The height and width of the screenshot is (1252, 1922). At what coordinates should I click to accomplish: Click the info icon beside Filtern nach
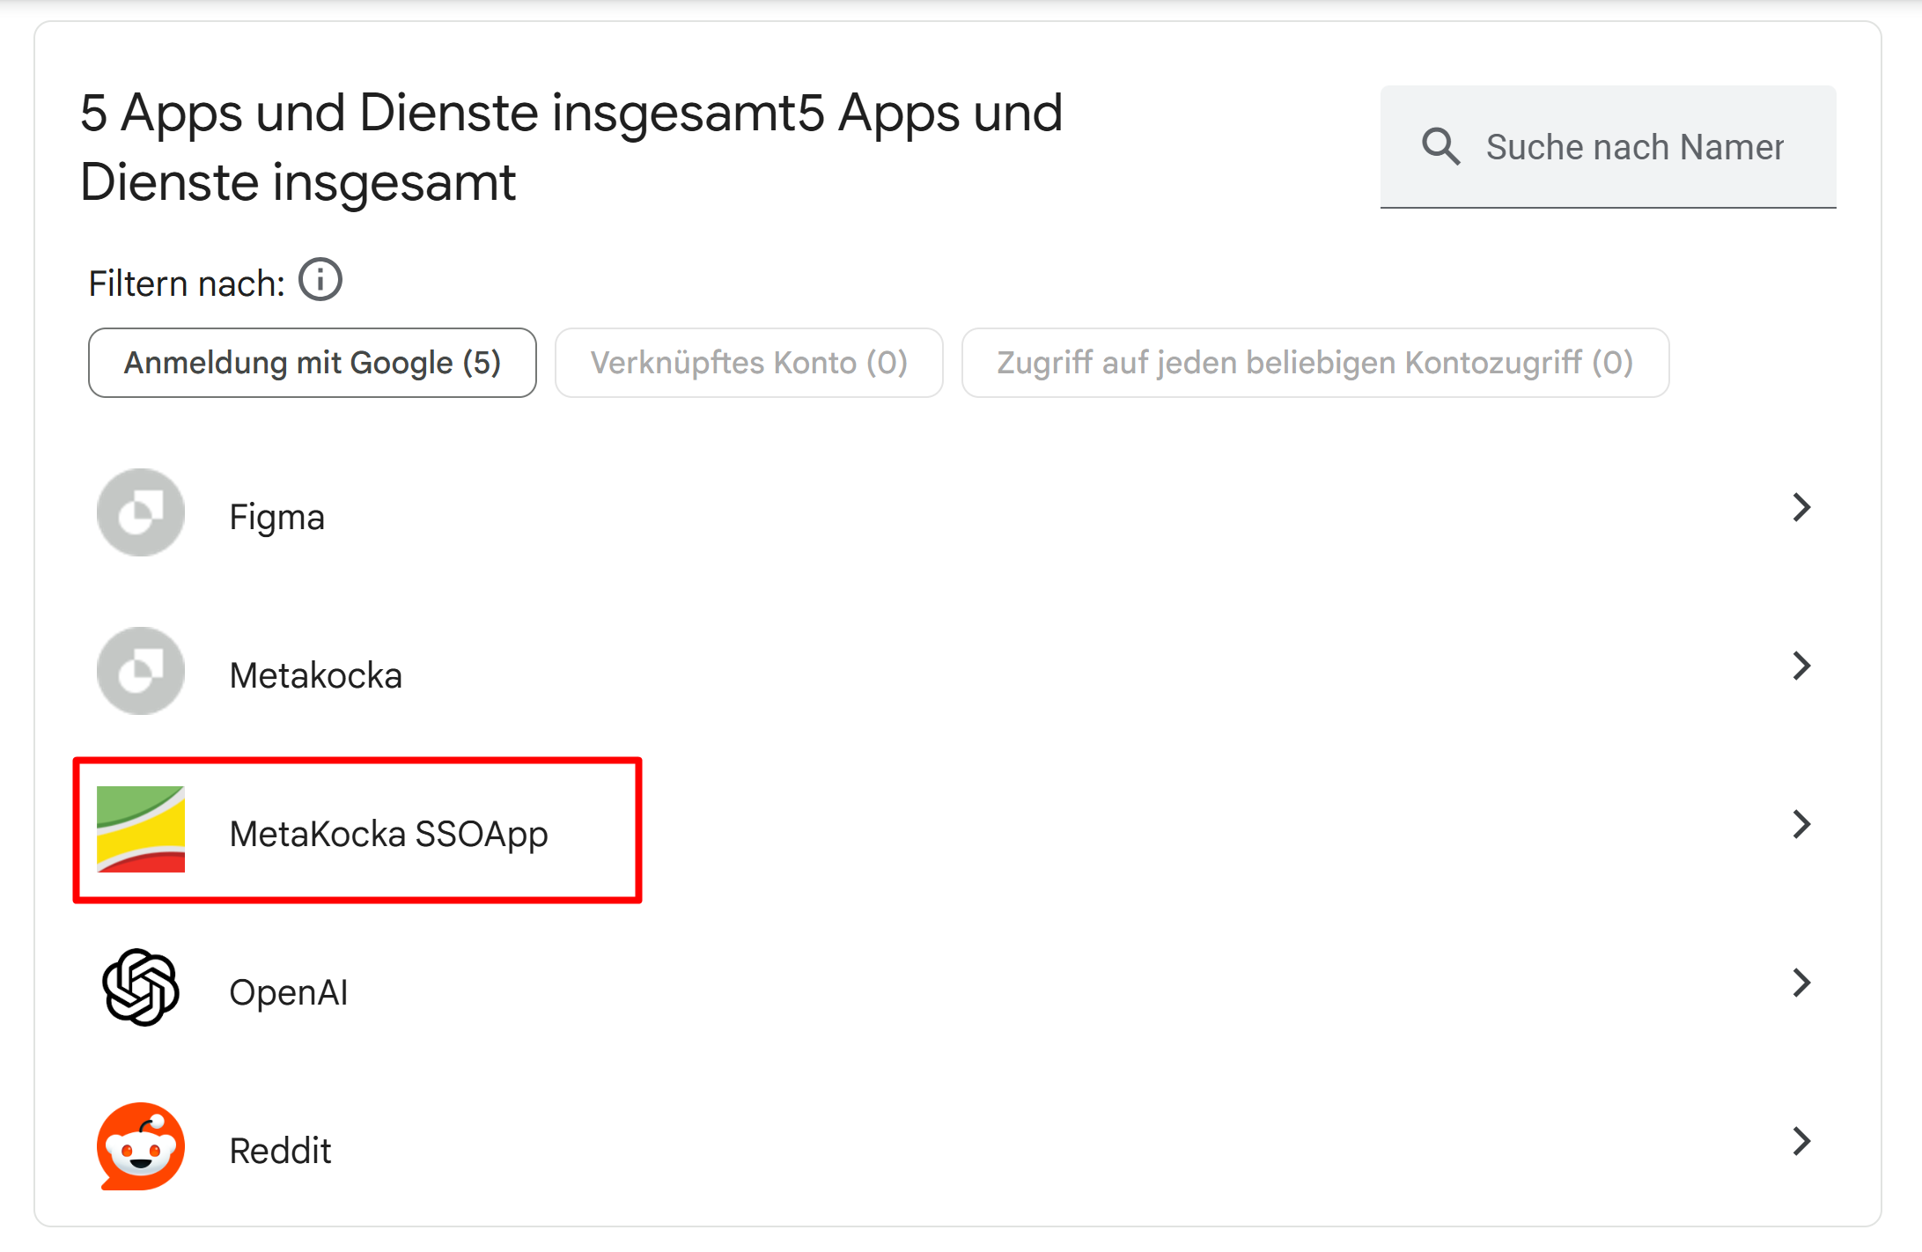[x=320, y=281]
